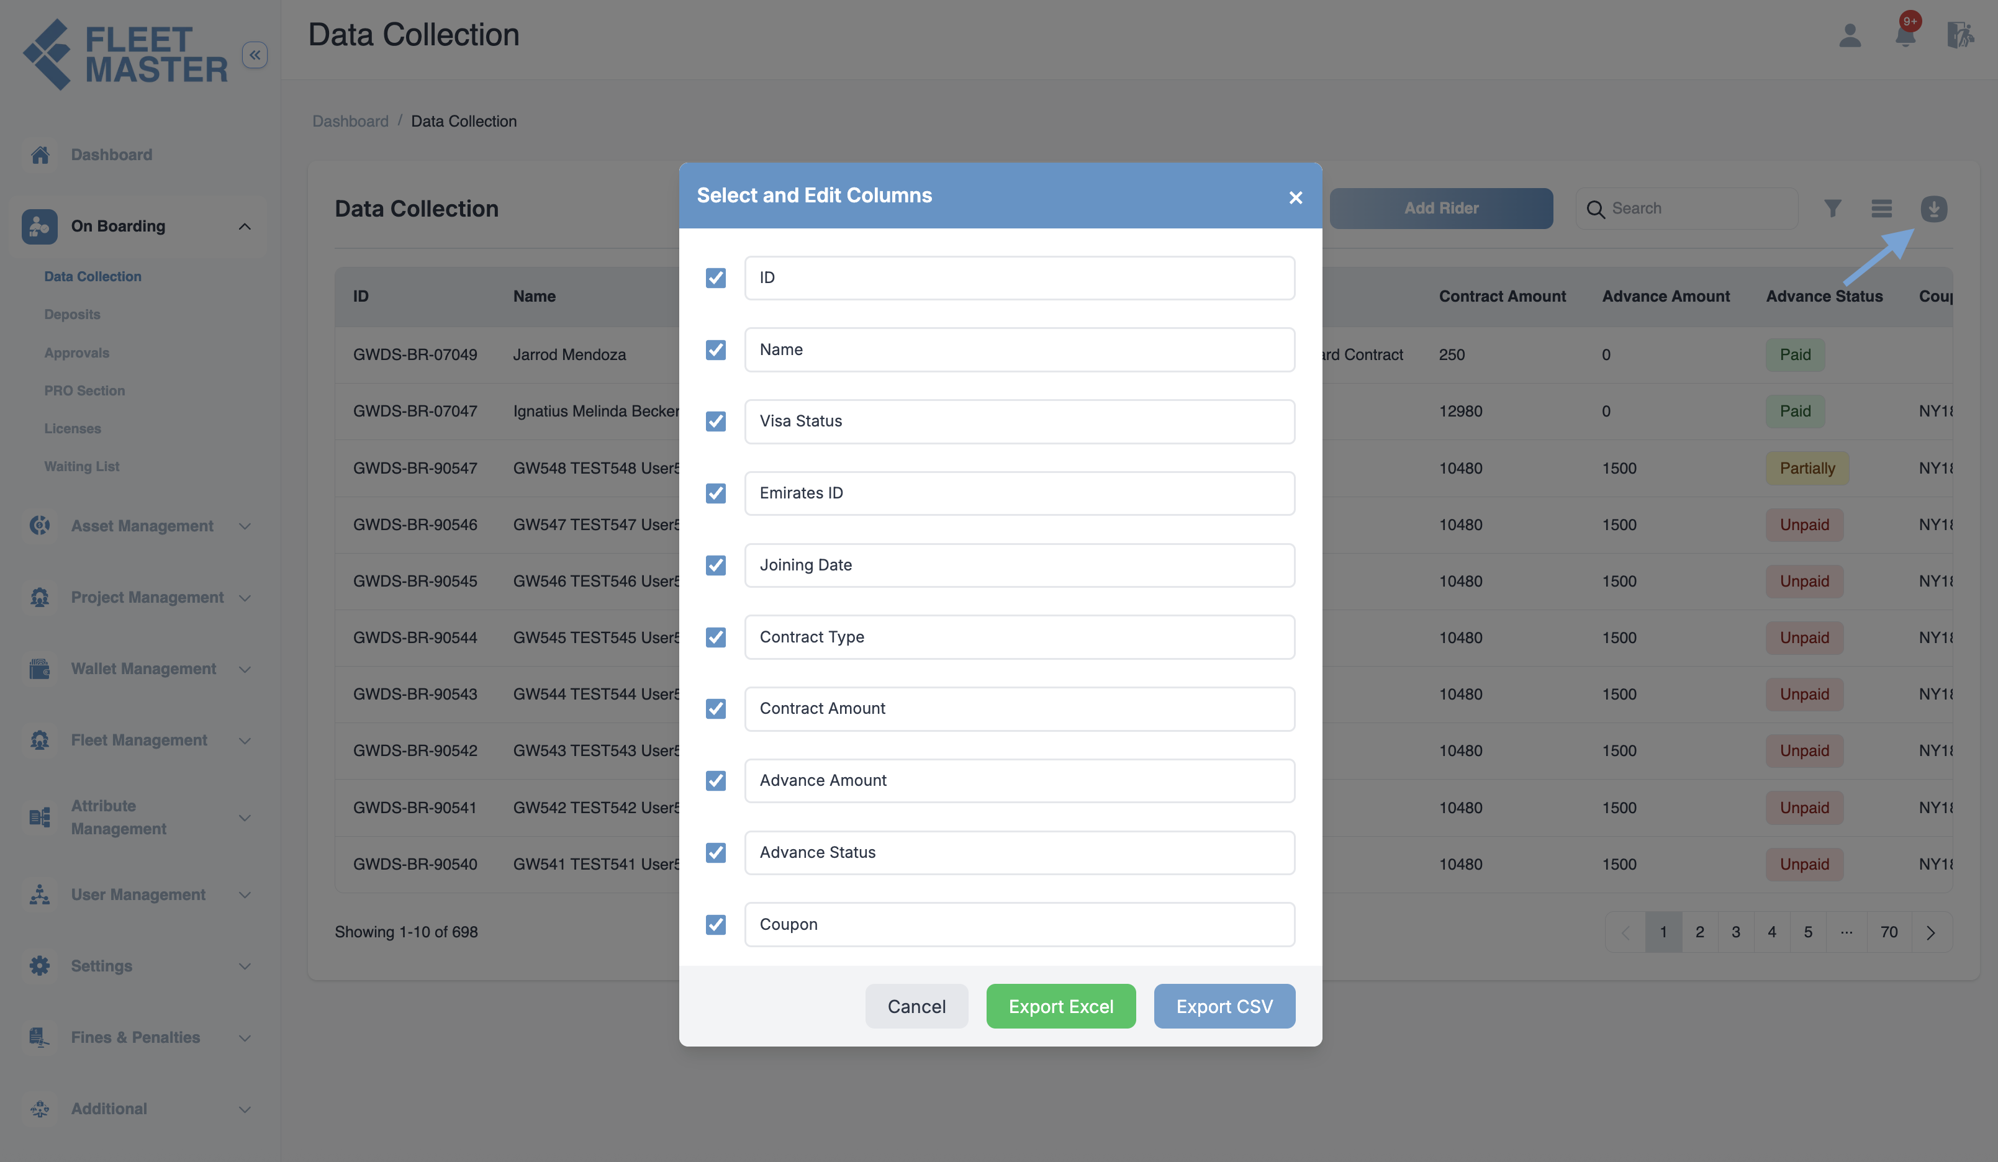Edit the Joining Date column name field

click(1019, 565)
